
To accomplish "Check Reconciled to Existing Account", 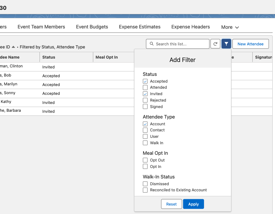I will point(145,190).
